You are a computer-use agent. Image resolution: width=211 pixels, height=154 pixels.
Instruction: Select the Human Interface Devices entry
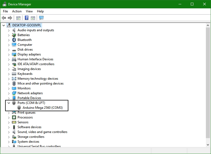(35, 59)
